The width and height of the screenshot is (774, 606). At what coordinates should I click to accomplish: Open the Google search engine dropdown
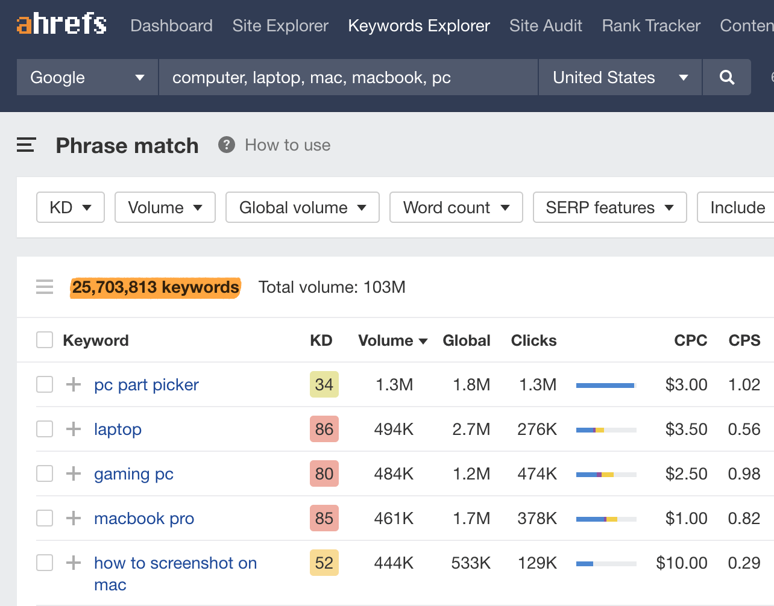click(x=86, y=77)
